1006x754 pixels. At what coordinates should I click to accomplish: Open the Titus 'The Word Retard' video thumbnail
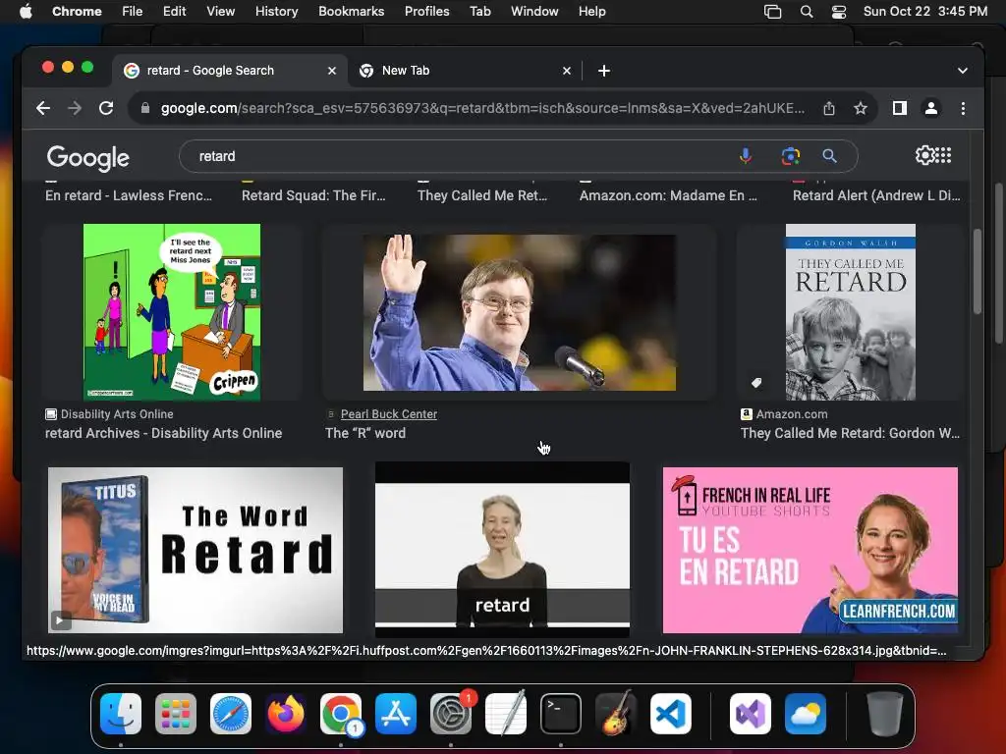pyautogui.click(x=196, y=550)
